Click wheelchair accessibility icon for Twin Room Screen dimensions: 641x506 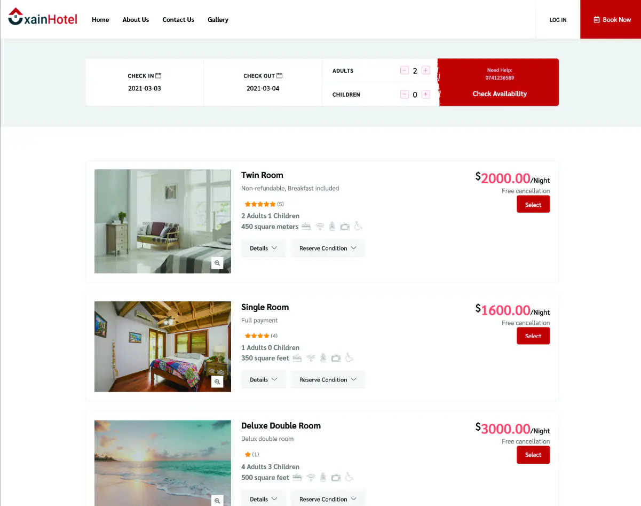coord(358,227)
